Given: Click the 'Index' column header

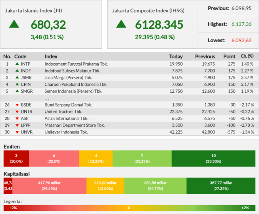Looking at the screenshot, I should tap(51, 57).
